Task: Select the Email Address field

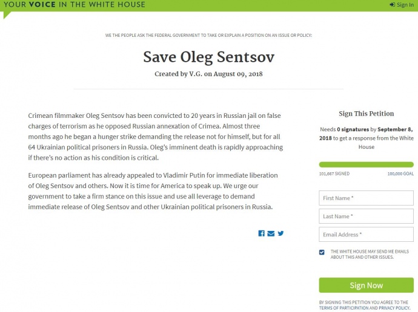Action: click(x=366, y=234)
